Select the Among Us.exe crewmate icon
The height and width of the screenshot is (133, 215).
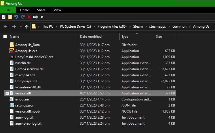(12, 51)
